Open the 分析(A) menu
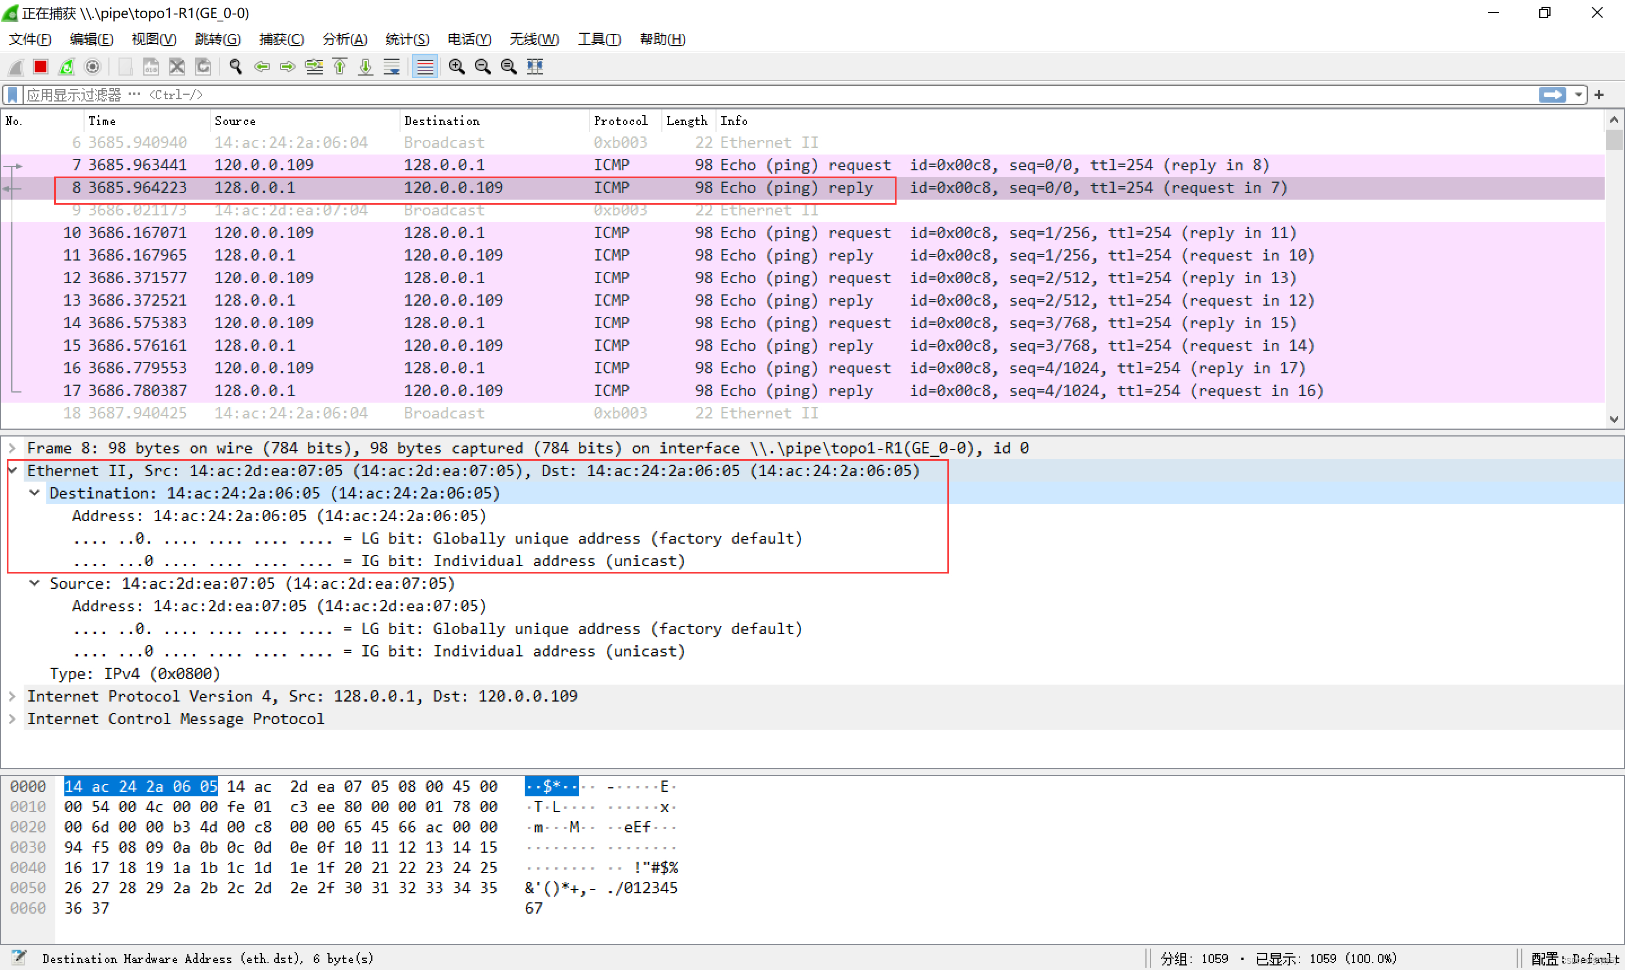Screen dimensions: 1625x970 click(x=345, y=39)
